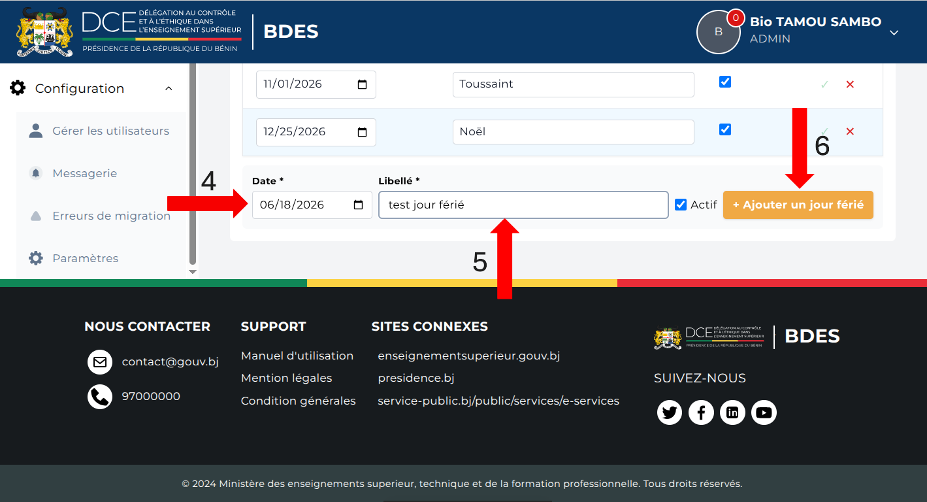Viewport: 927px width, 502px height.
Task: Collapse the Configuration sidebar section
Action: (x=169, y=88)
